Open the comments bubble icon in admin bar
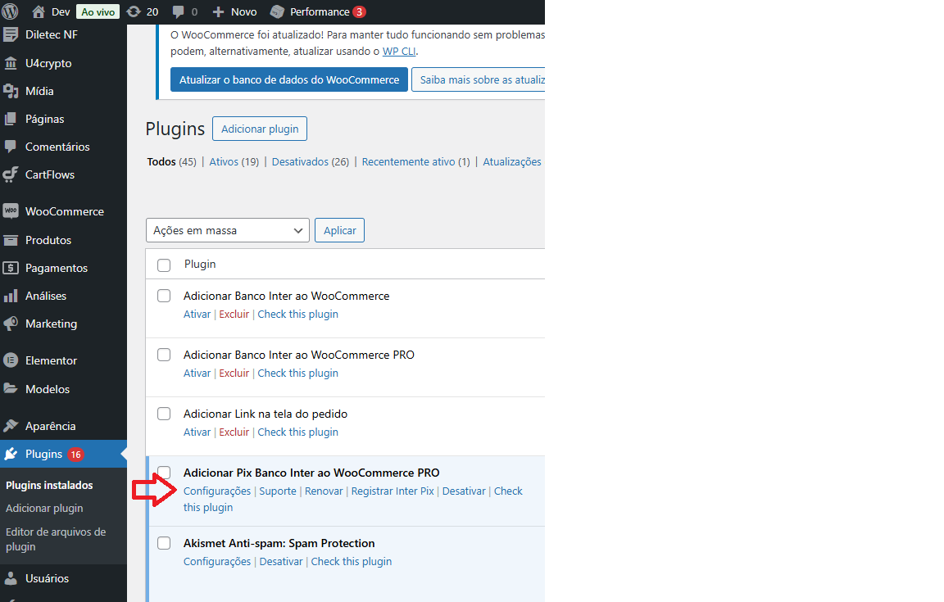 tap(179, 11)
